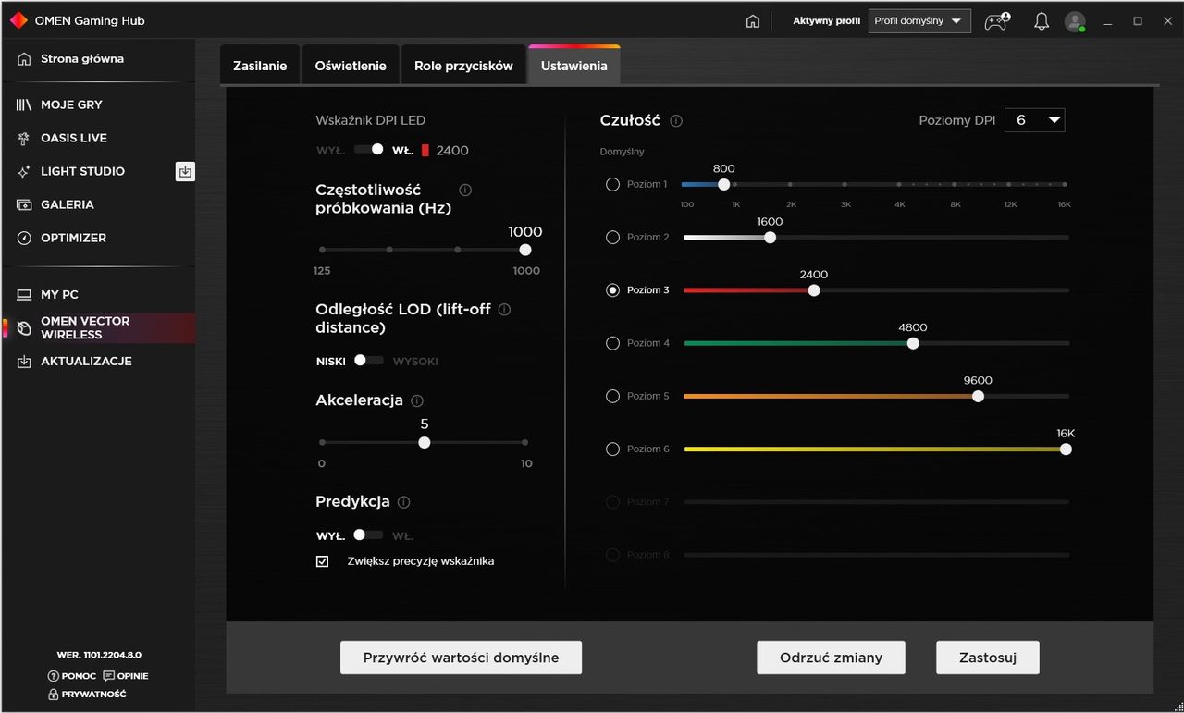Select the Poziom 6 radio button
The image size is (1184, 713).
coord(612,449)
